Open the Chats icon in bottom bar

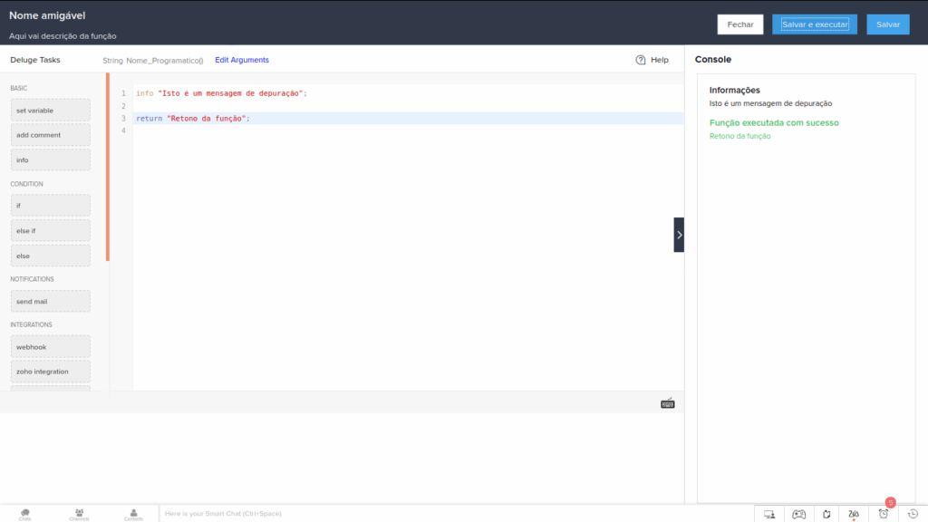pyautogui.click(x=24, y=515)
